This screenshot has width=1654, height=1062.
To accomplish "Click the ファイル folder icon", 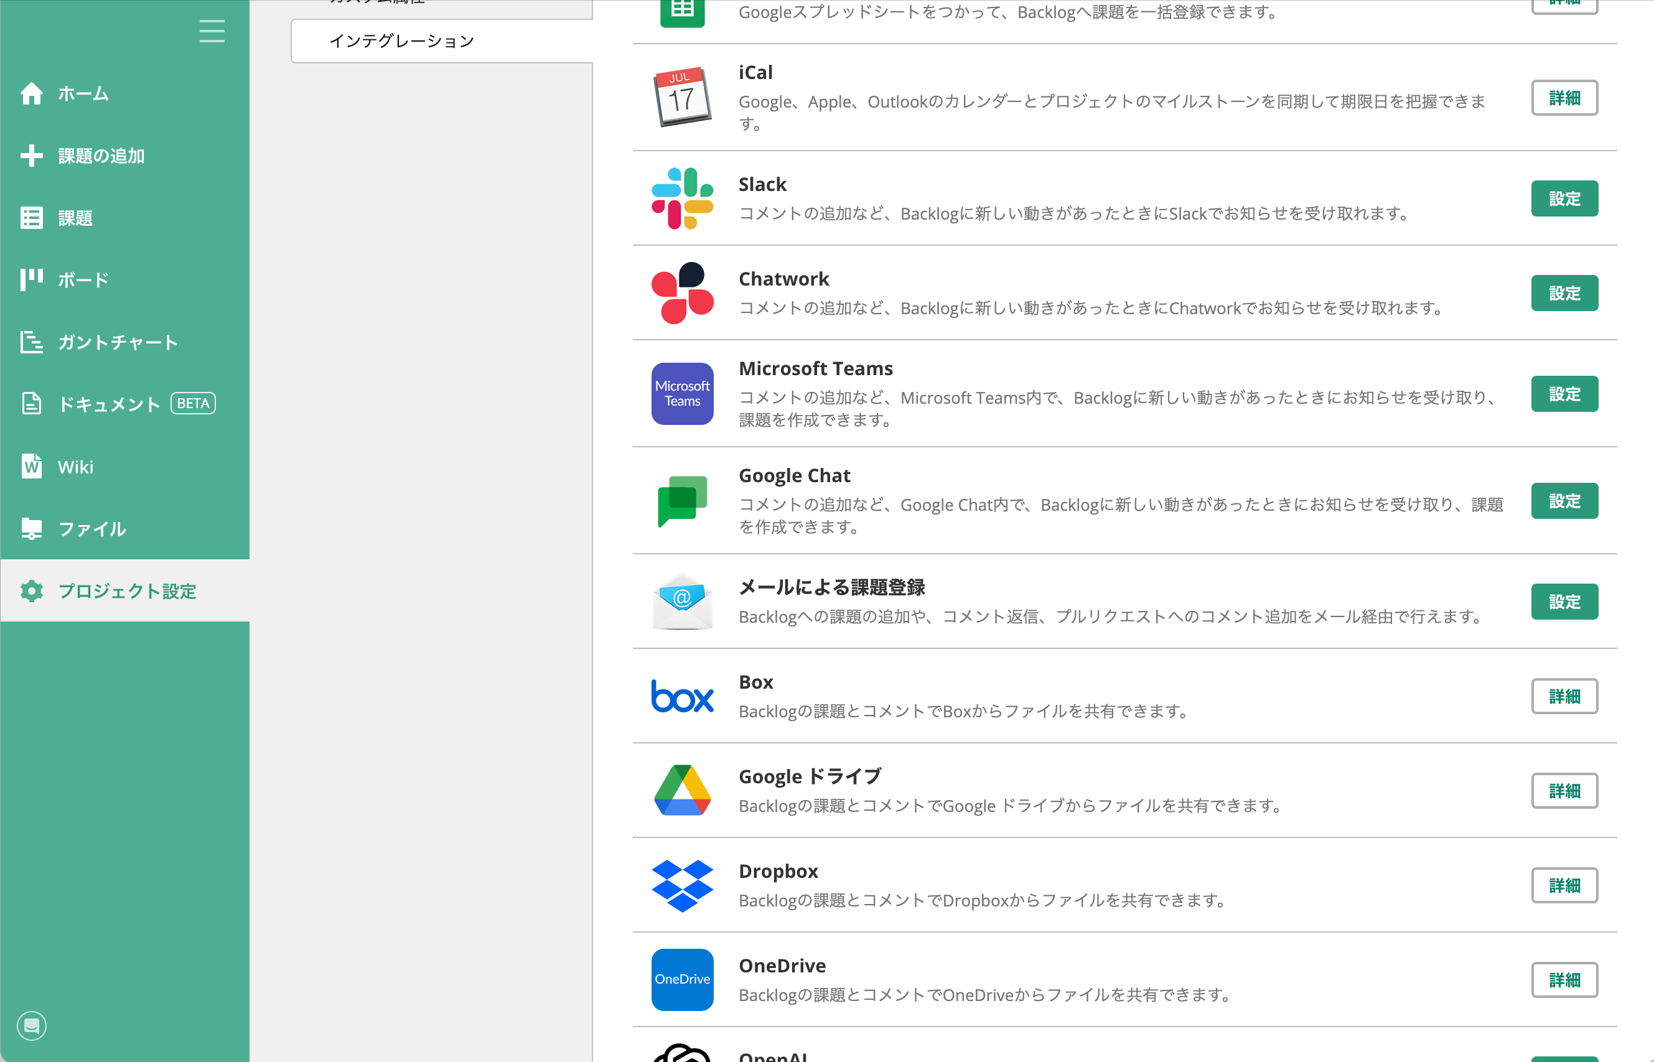I will pos(32,529).
